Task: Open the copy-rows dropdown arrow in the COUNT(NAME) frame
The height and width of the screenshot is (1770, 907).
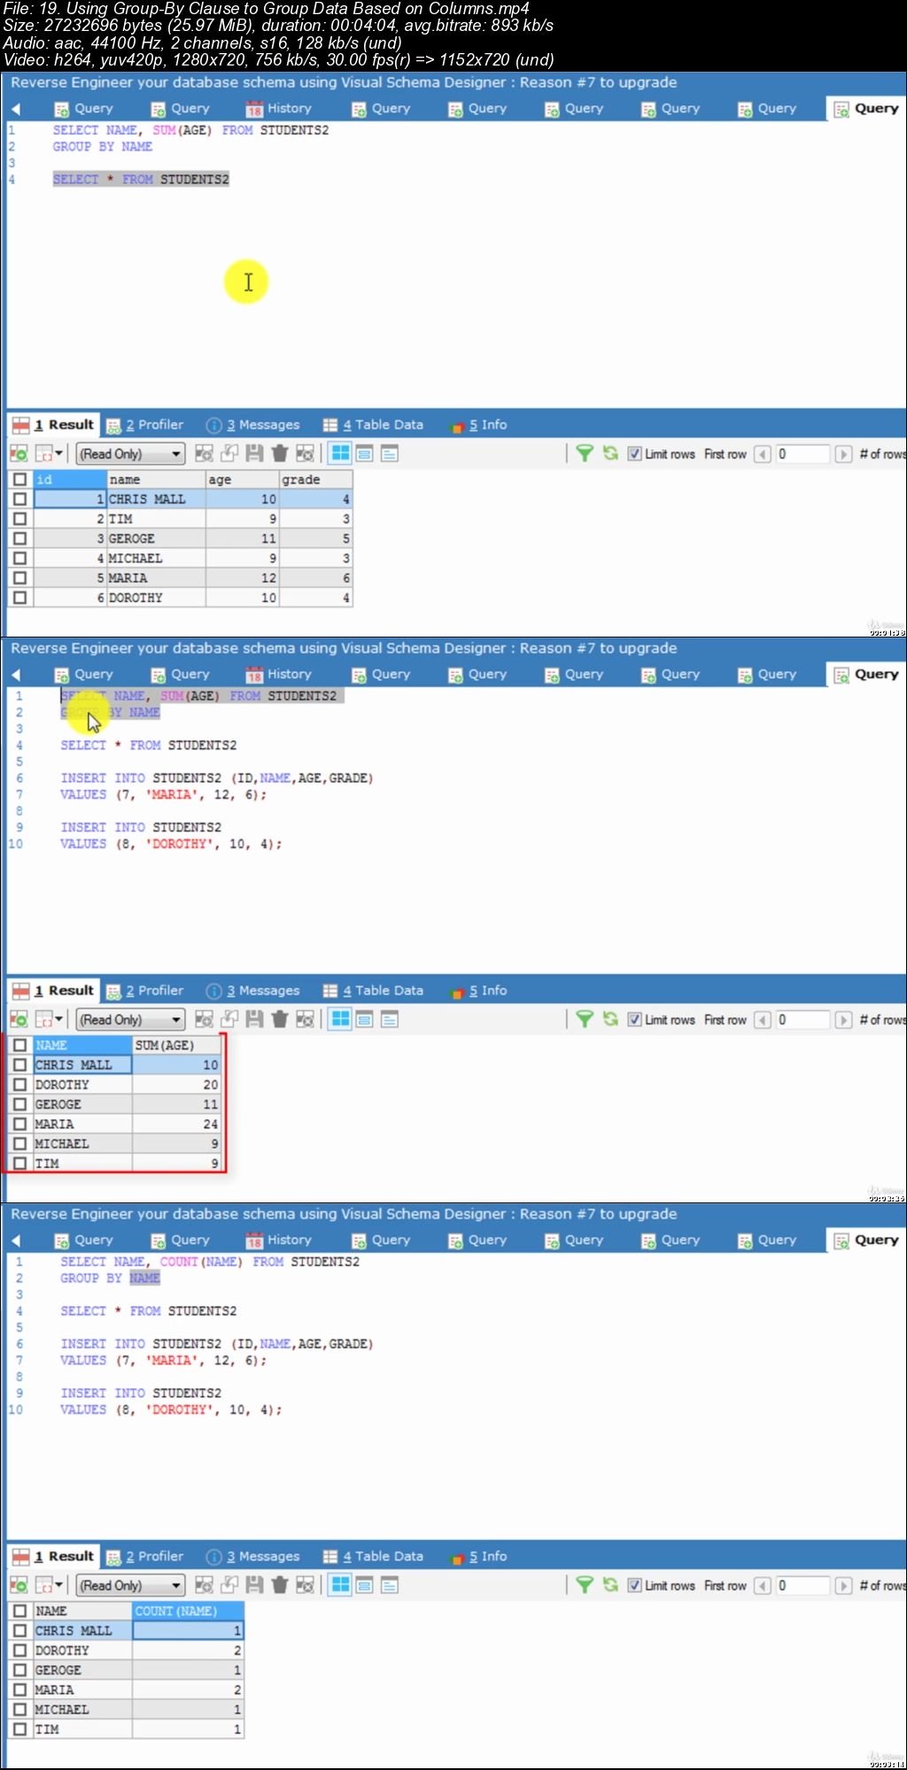Action: click(59, 1585)
